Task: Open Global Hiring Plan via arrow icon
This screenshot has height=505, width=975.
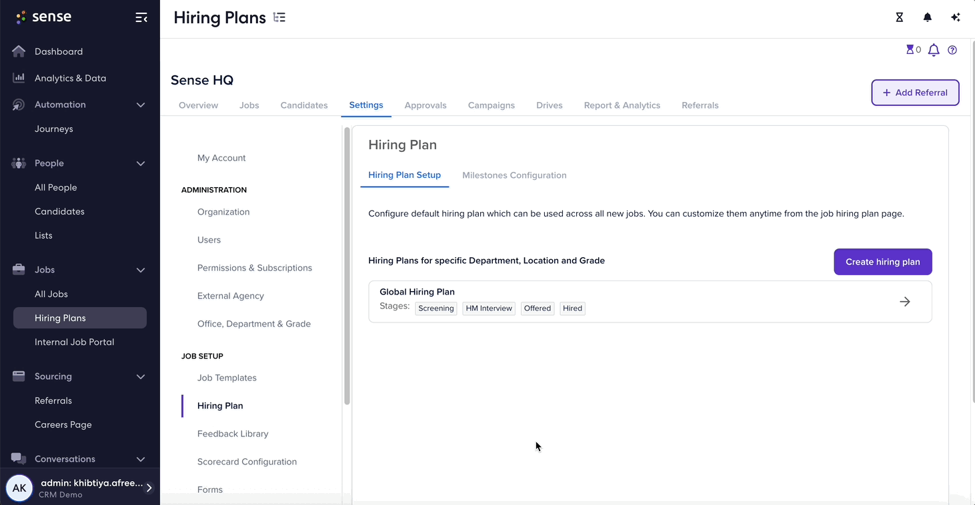Action: 905,302
